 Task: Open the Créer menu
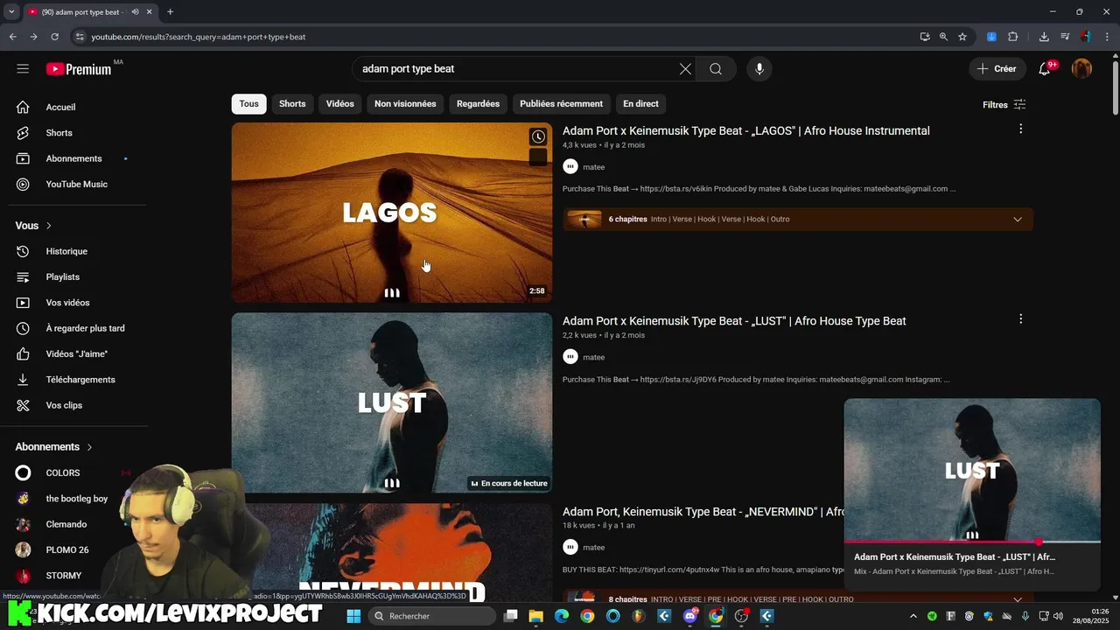click(x=997, y=69)
